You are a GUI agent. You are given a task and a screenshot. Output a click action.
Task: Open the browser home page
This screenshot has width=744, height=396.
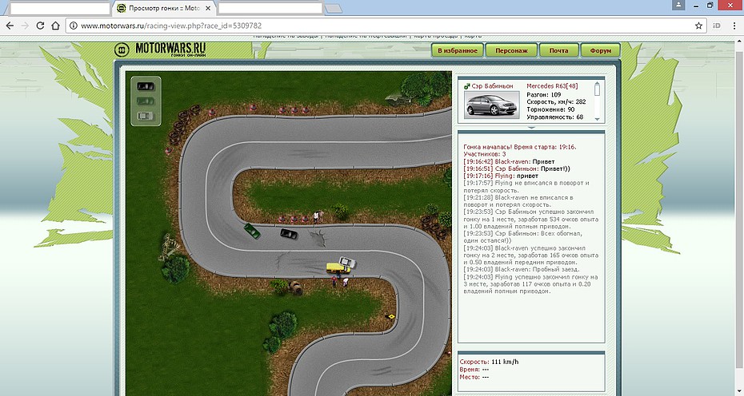pos(55,26)
